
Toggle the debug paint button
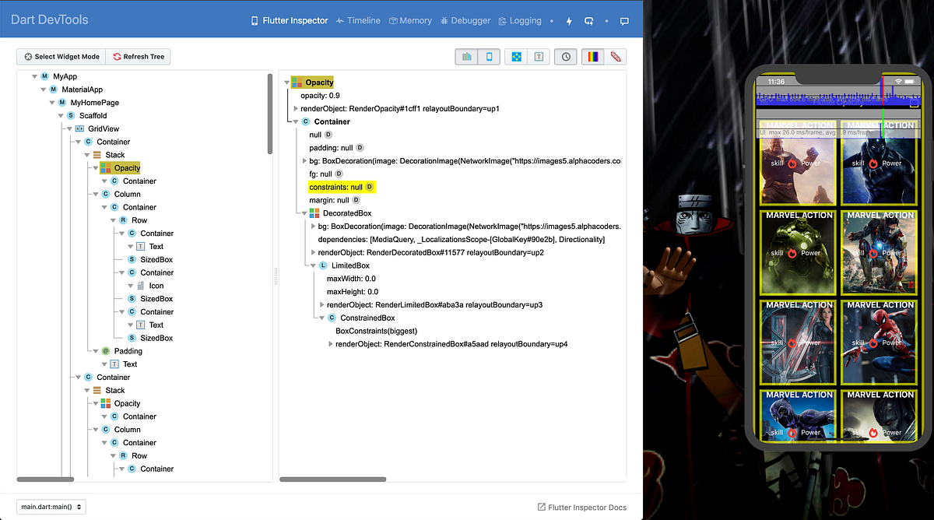coord(516,57)
